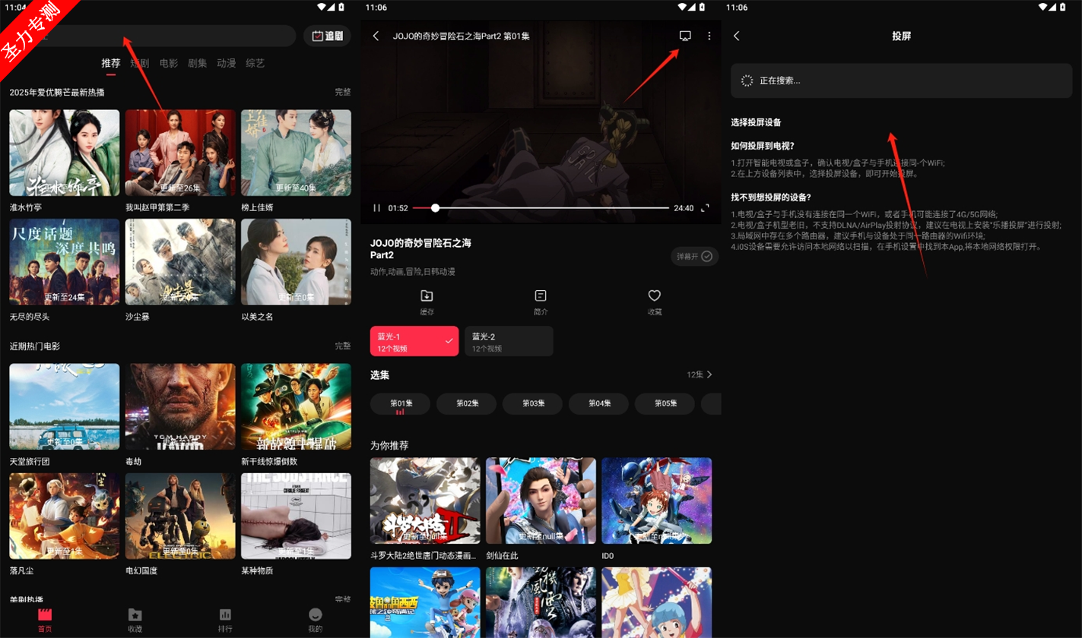Click the 如何投屏到电视? heading

[x=763, y=146]
